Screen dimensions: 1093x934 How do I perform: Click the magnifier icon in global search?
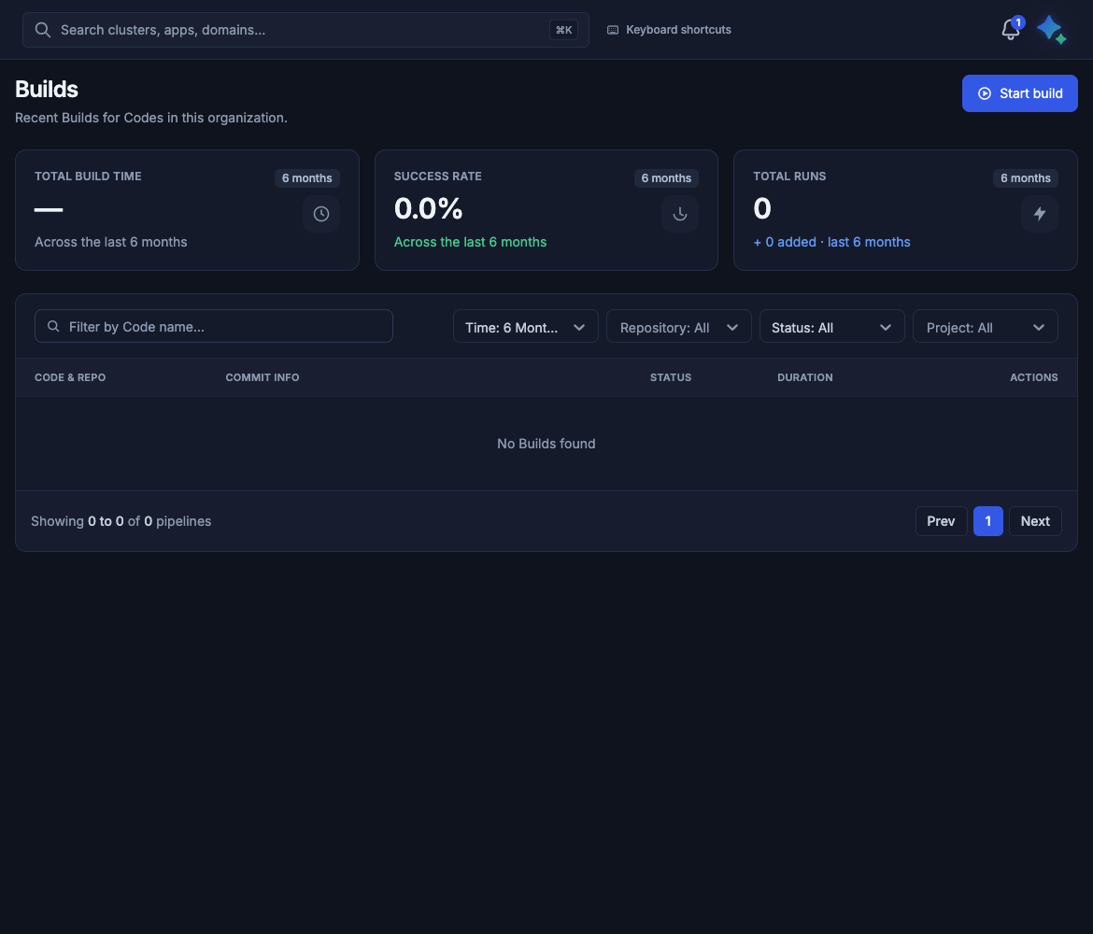click(x=43, y=30)
